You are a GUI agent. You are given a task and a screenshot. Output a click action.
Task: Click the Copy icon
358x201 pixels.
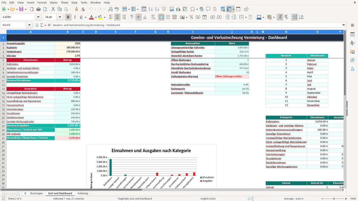(x=59, y=9)
